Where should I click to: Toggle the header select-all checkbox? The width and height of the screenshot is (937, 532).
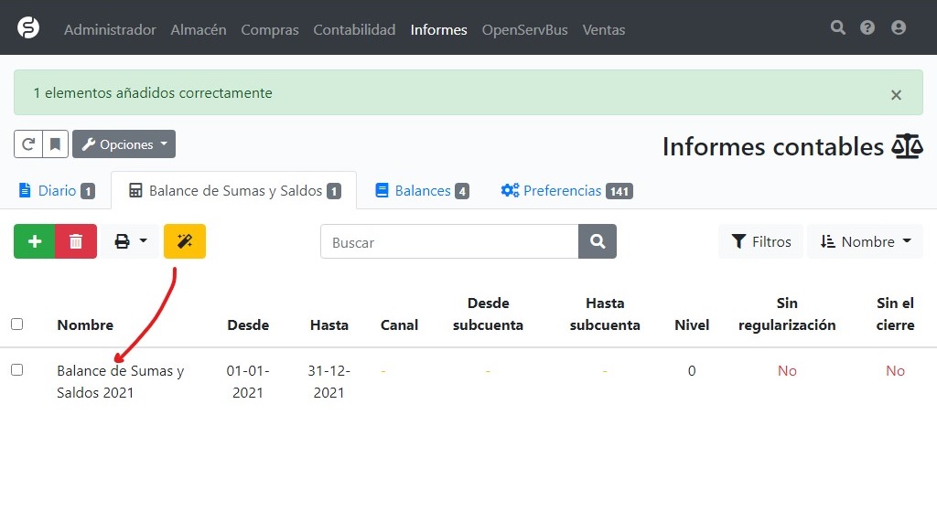16,324
